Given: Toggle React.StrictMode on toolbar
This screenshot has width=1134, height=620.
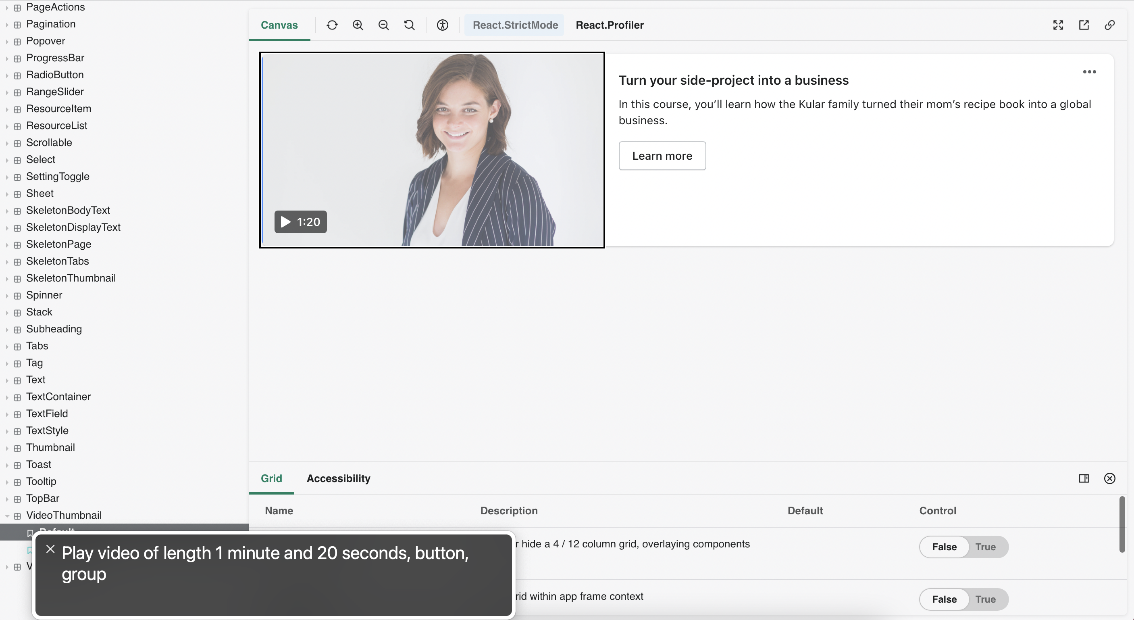Looking at the screenshot, I should [515, 25].
